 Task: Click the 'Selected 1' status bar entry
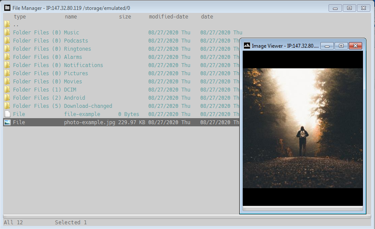(x=71, y=222)
